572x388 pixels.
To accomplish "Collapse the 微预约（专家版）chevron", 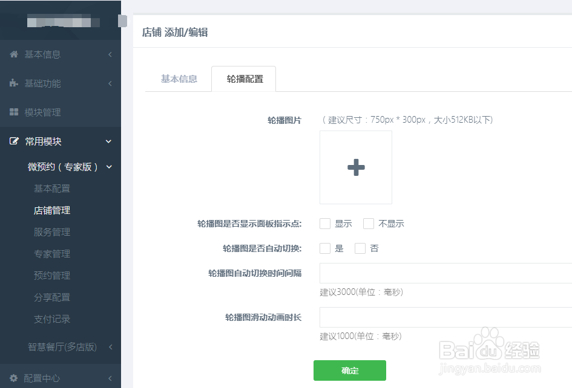I will click(x=109, y=167).
